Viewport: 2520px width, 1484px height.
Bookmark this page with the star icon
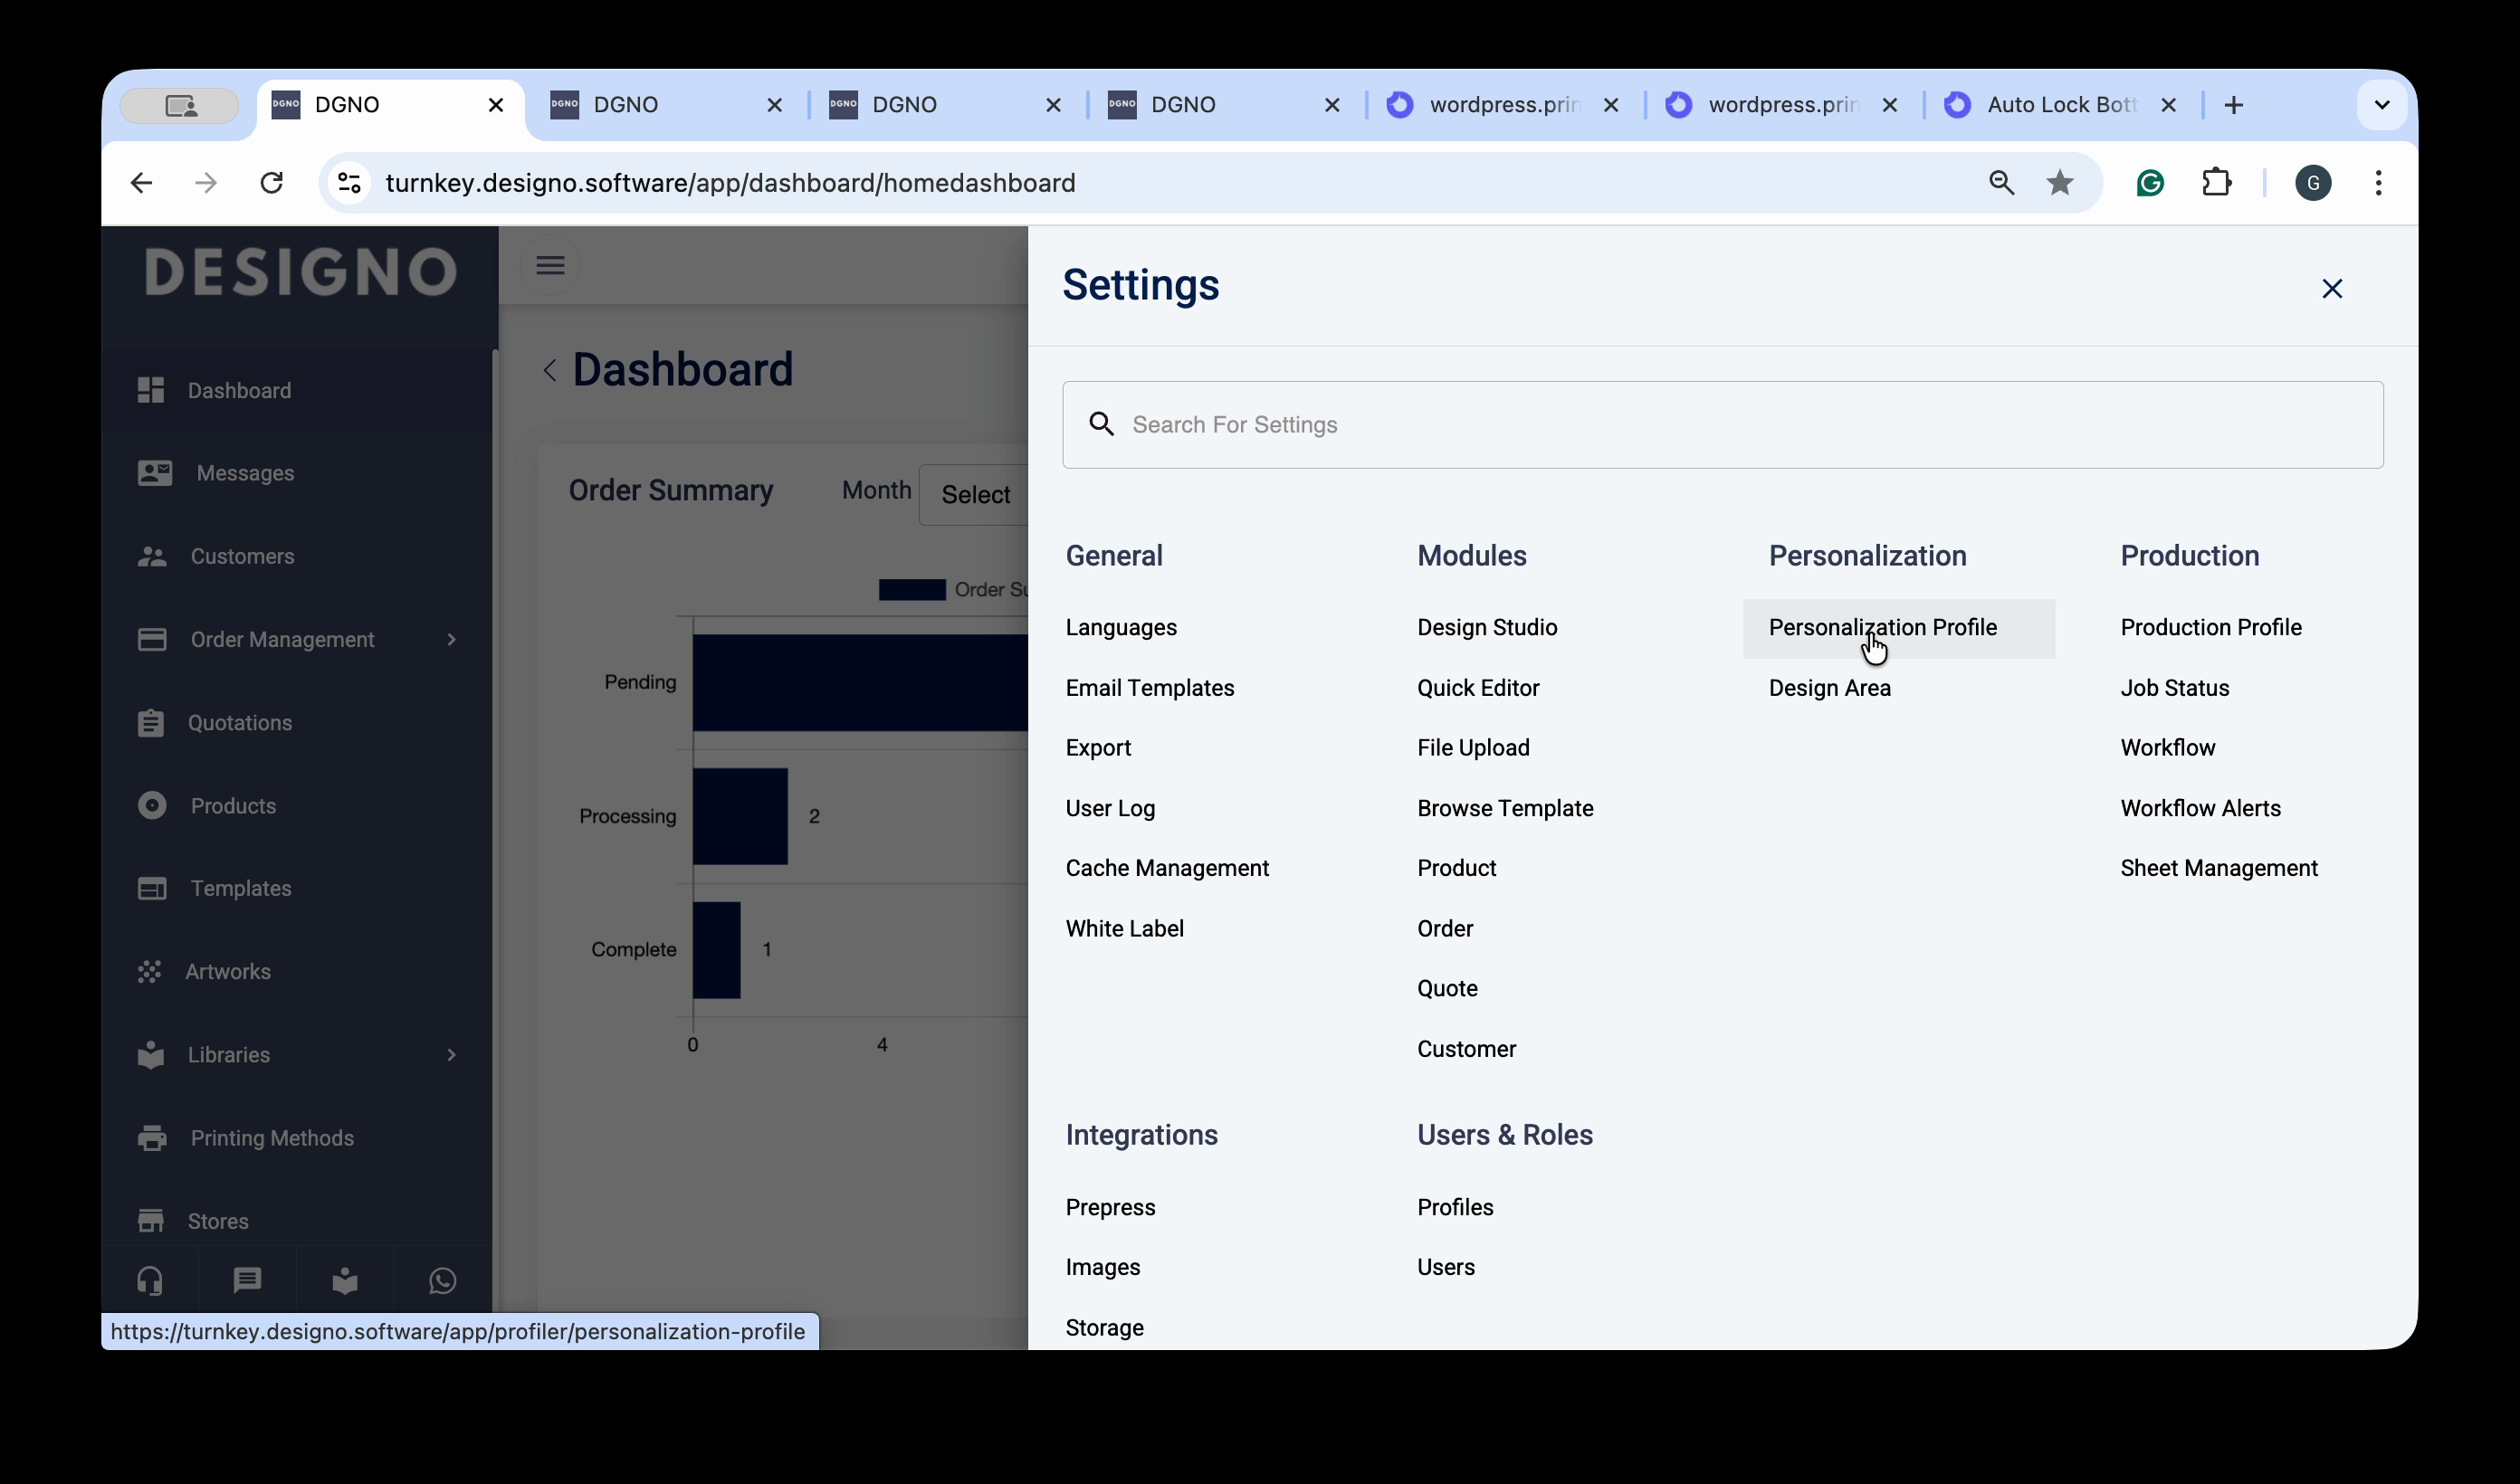[2059, 183]
